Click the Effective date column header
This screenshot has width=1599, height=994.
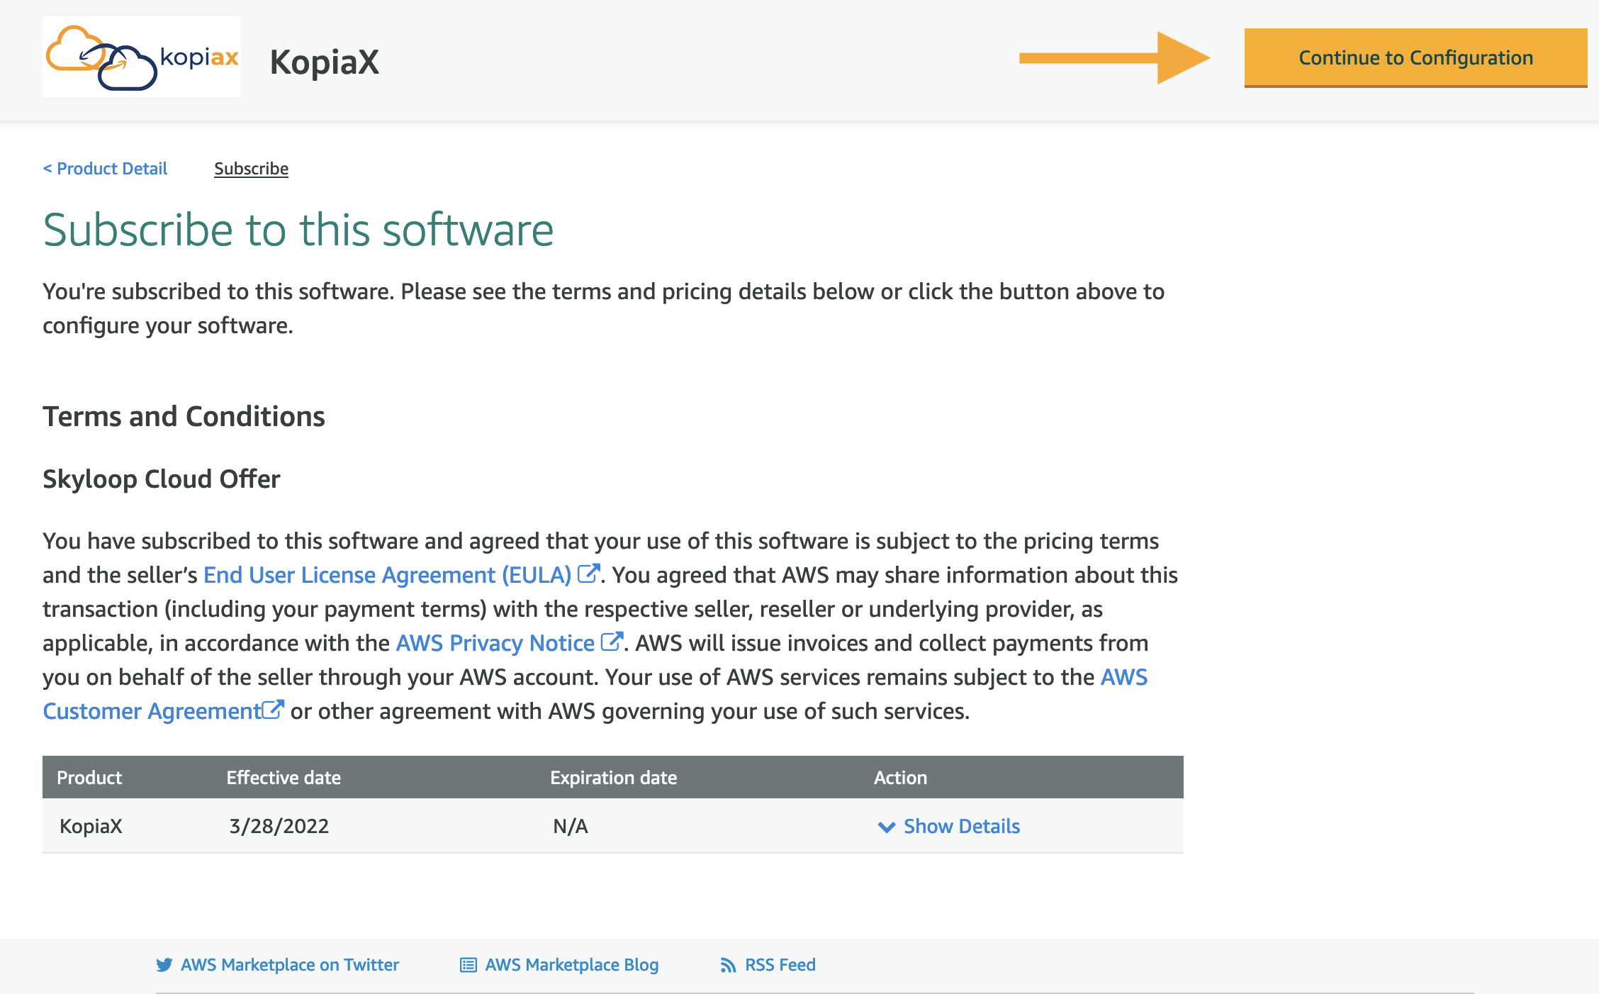point(284,778)
